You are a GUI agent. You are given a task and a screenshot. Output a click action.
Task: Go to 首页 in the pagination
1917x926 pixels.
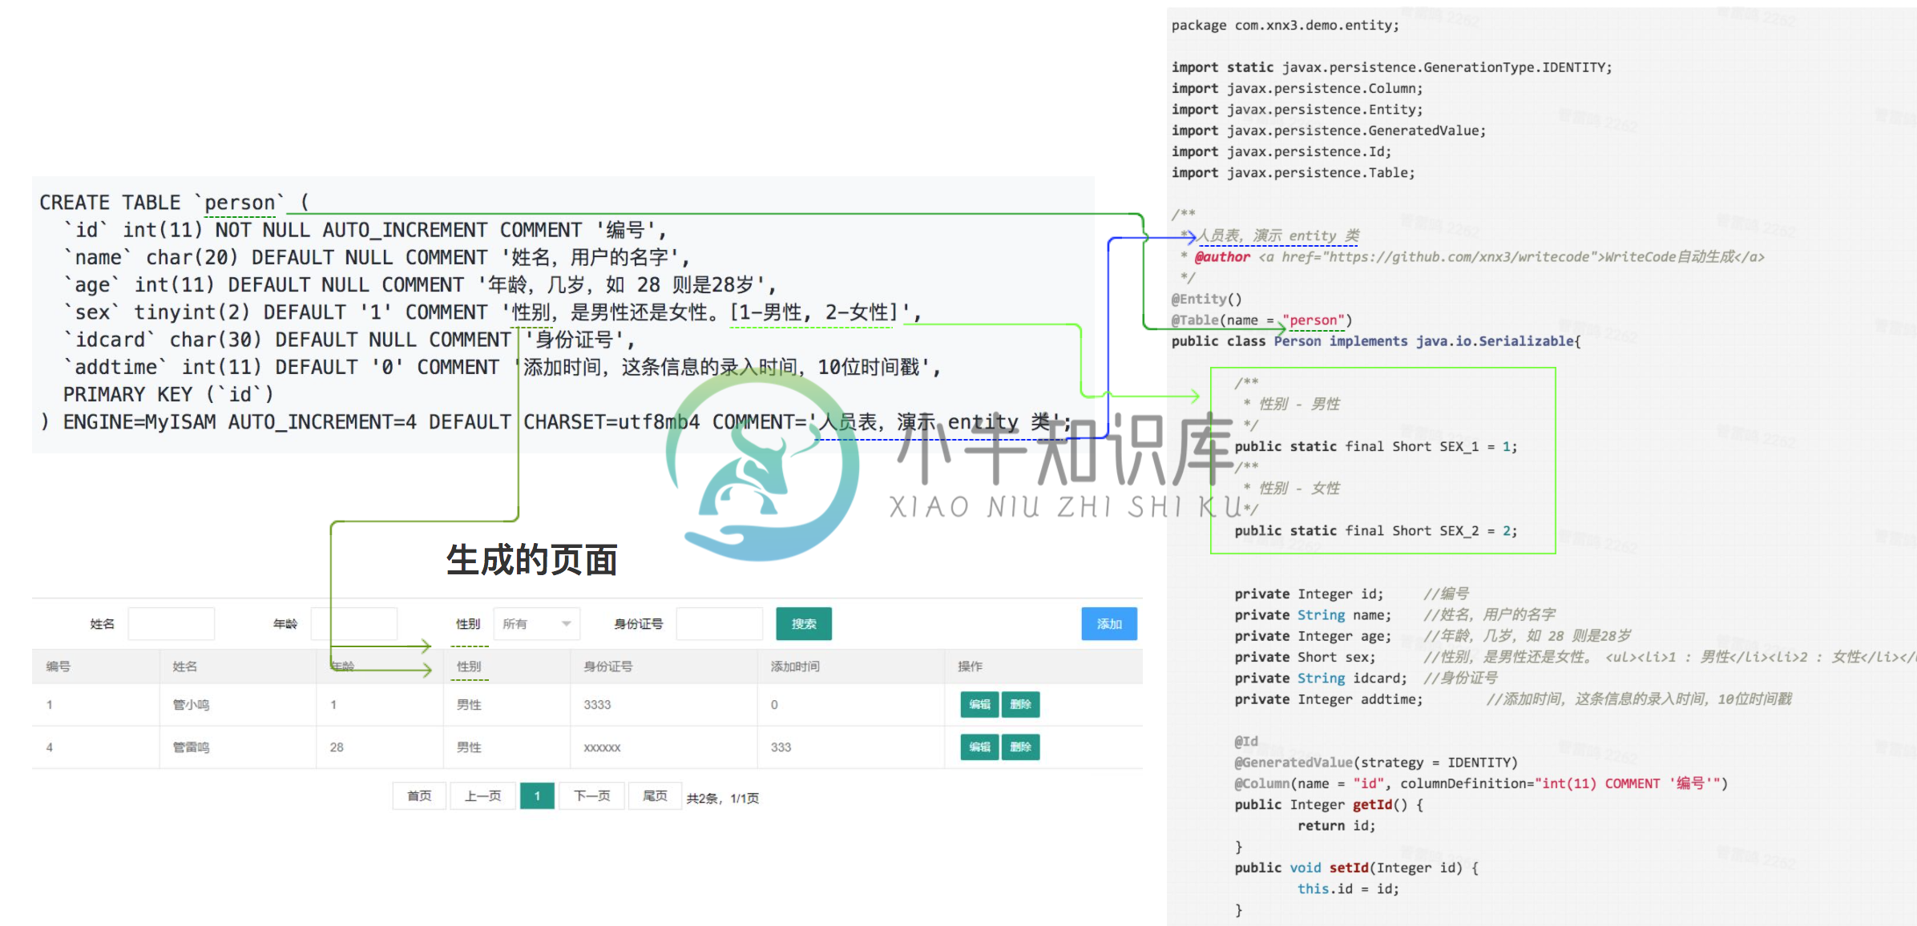coord(419,796)
